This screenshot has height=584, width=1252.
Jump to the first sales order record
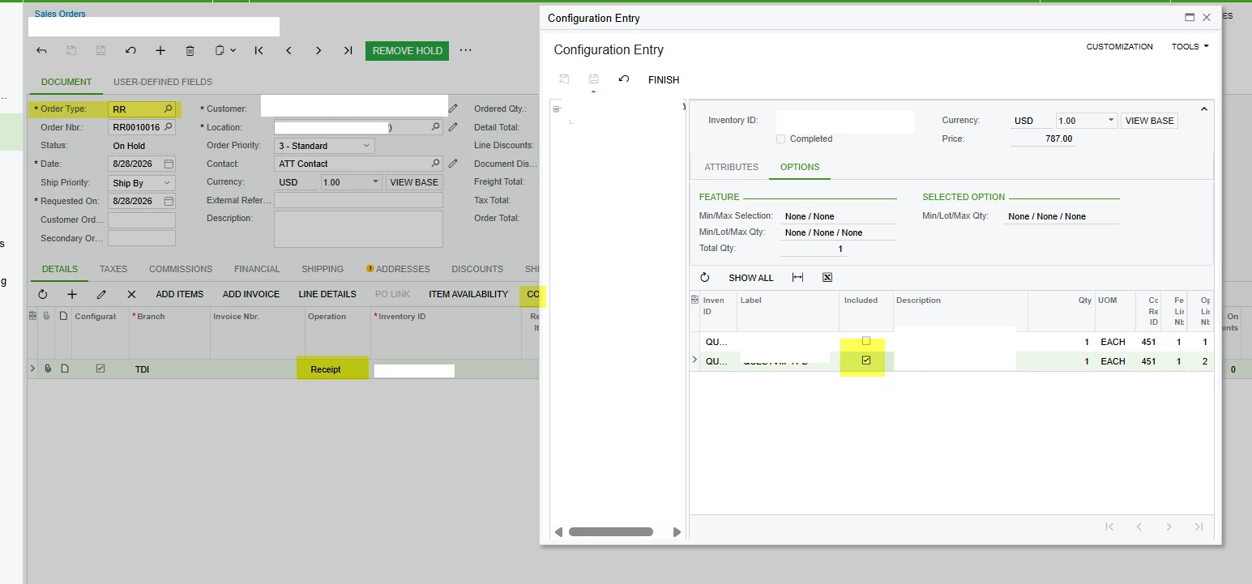pyautogui.click(x=259, y=50)
